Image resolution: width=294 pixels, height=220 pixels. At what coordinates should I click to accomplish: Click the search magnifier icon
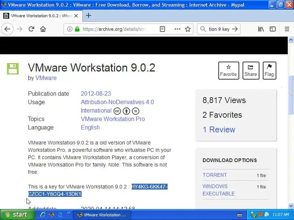[203, 29]
